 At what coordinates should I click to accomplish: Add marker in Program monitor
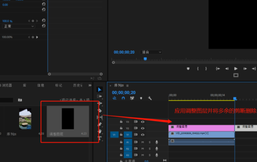click(188, 68)
